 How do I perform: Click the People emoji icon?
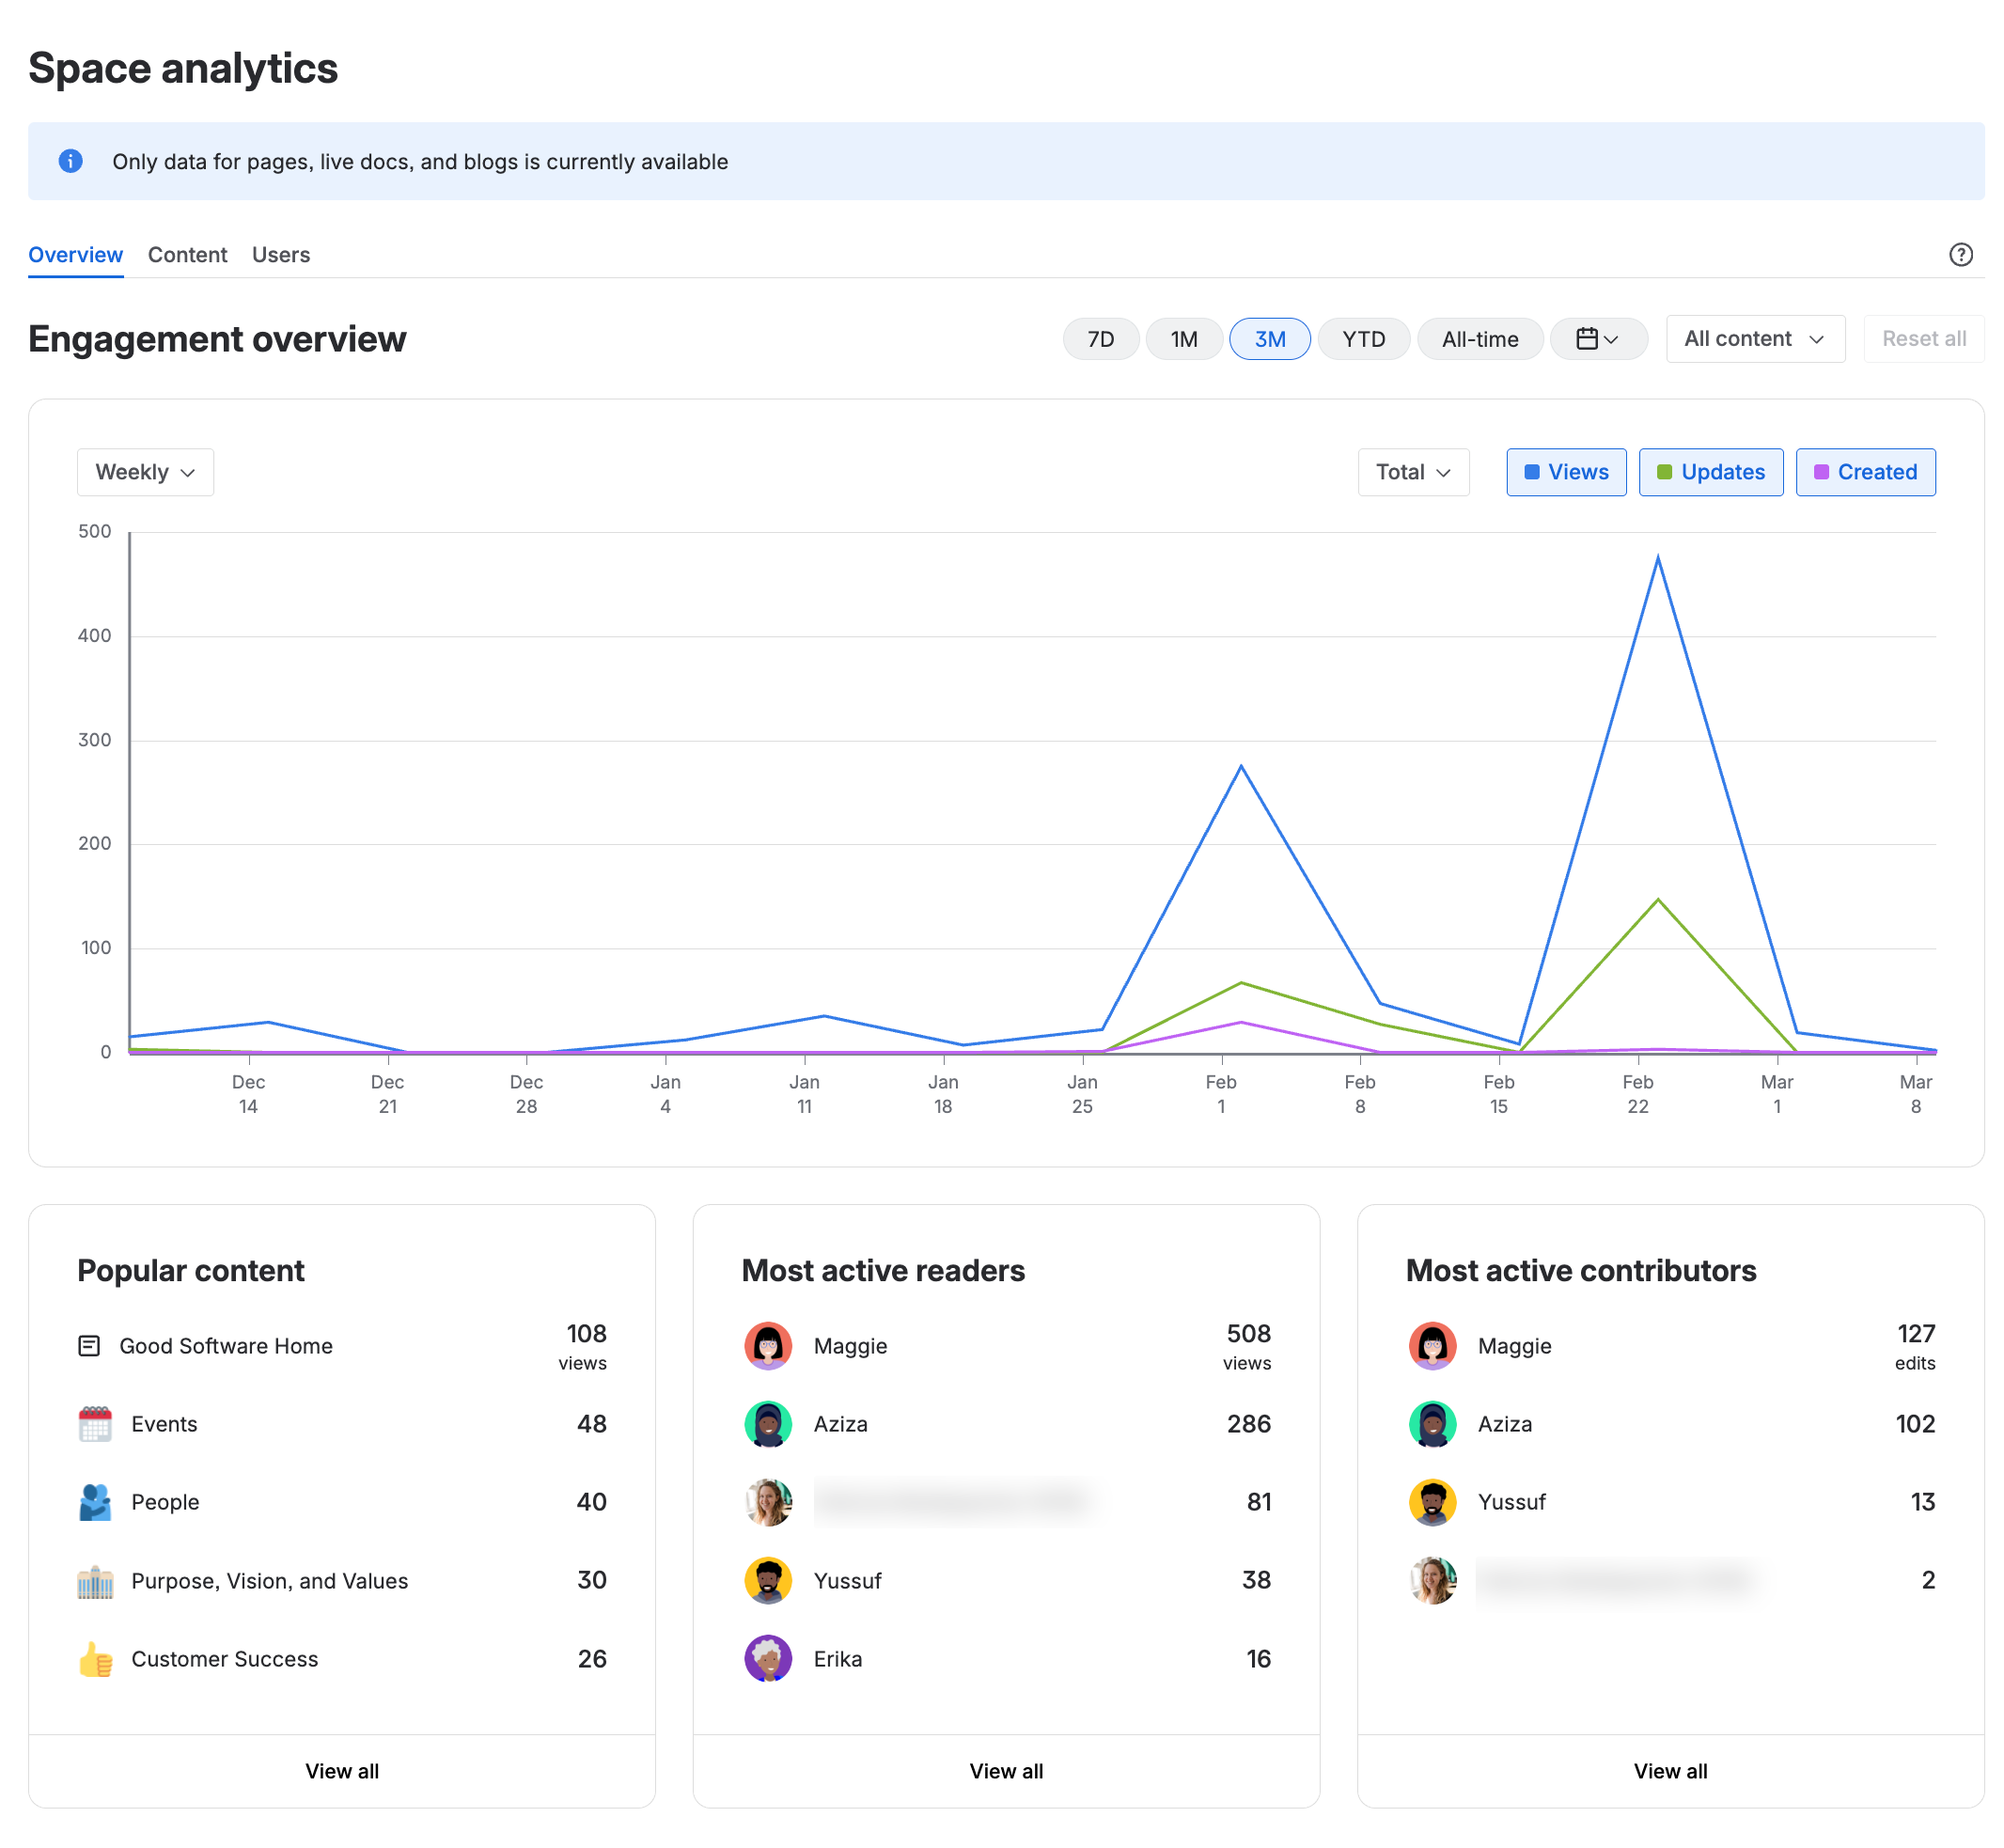coord(95,1501)
